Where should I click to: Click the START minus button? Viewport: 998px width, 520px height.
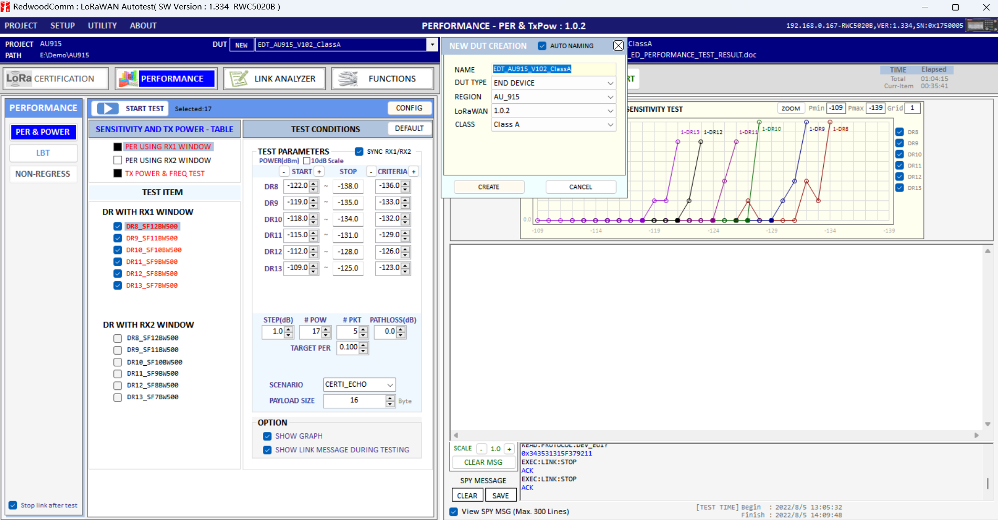point(284,172)
